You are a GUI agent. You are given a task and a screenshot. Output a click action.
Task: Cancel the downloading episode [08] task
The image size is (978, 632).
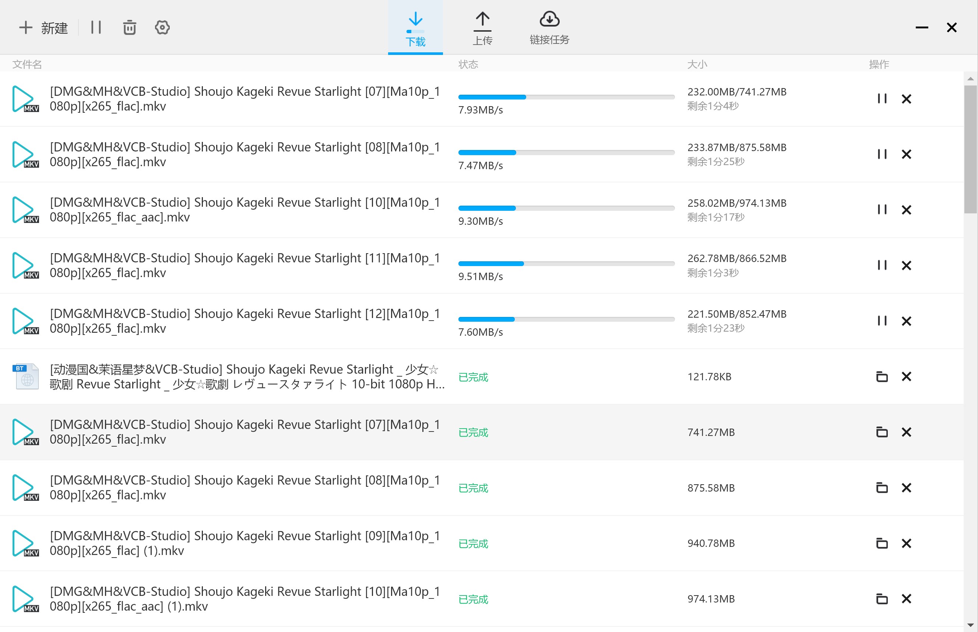click(x=906, y=154)
